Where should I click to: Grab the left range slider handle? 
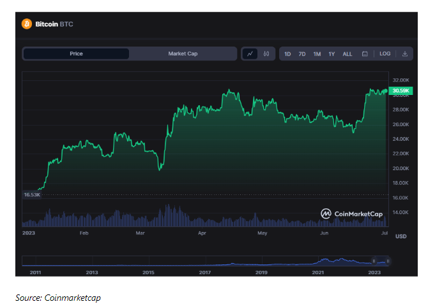point(374,261)
